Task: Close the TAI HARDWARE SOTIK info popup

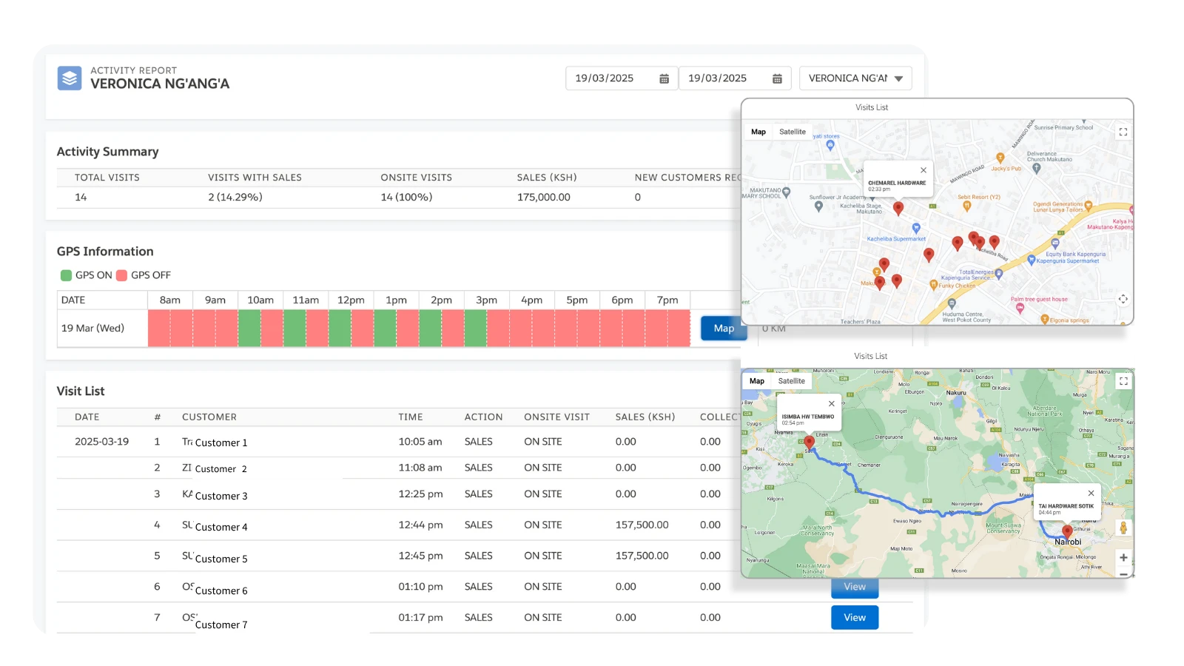Action: coord(1090,493)
